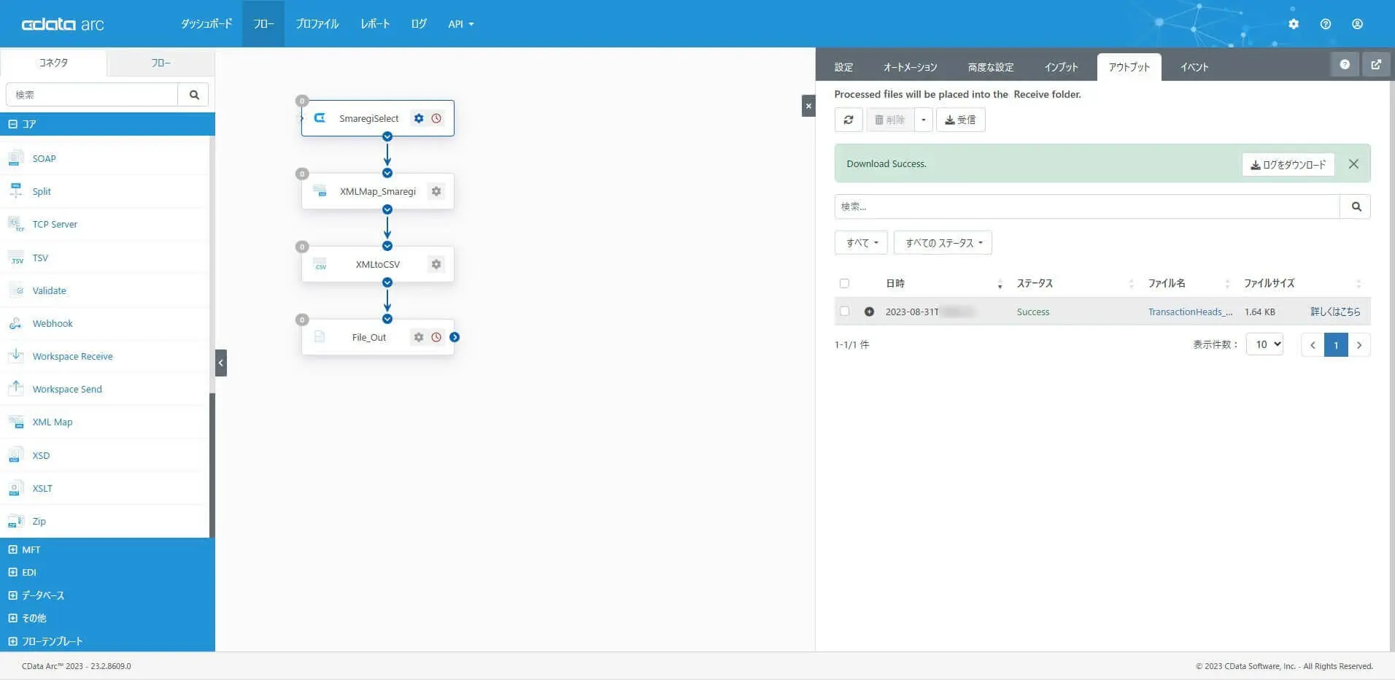Collapse the connector sidebar with the chevron
The height and width of the screenshot is (680, 1395).
[220, 362]
